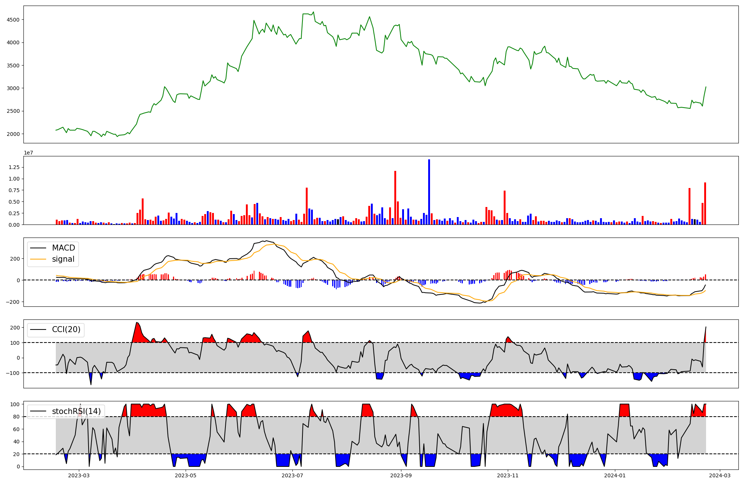Click the 2023-07 x-axis tick label
The image size is (744, 484).
point(292,475)
